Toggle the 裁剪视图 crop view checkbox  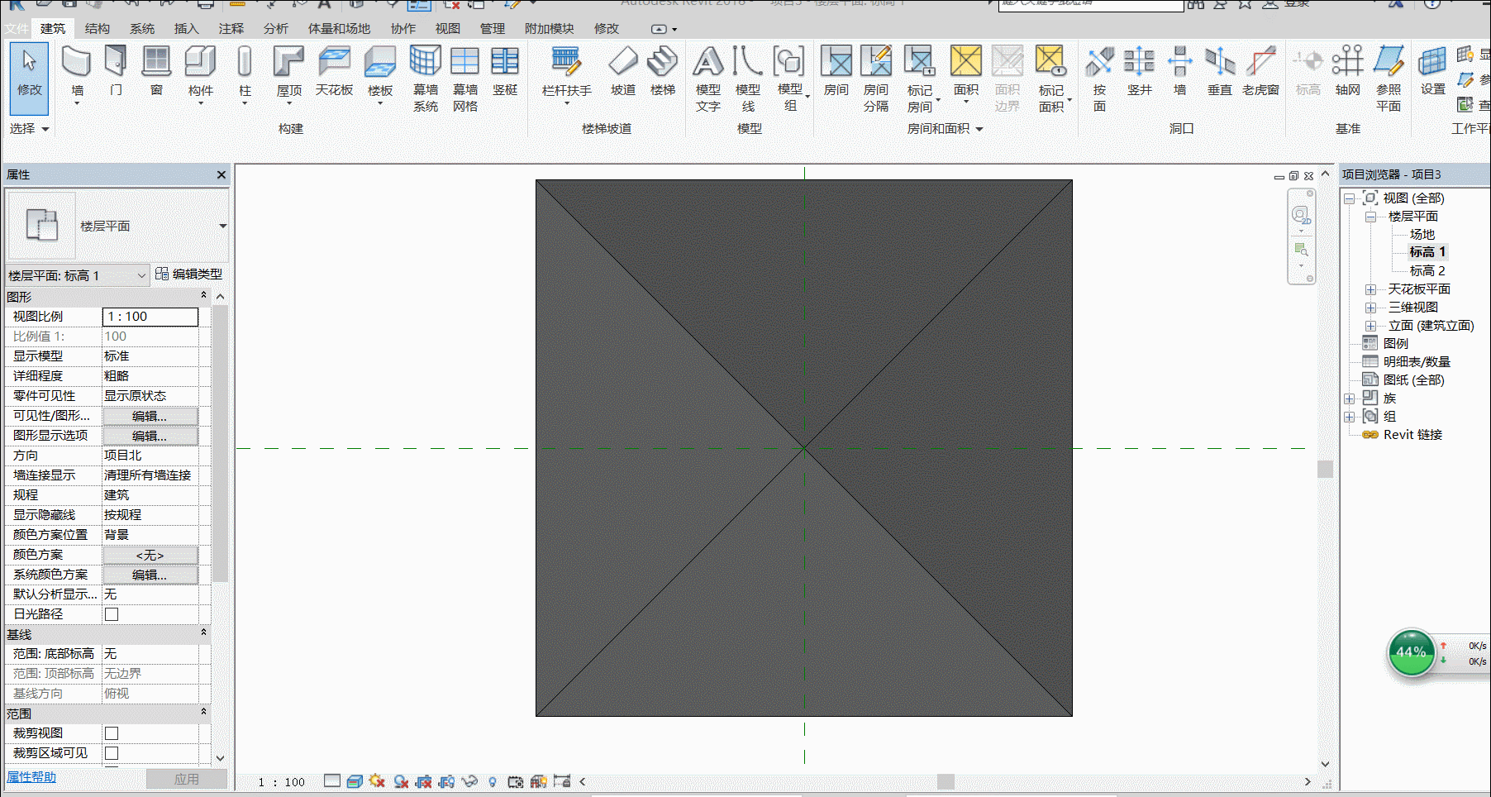coord(112,733)
